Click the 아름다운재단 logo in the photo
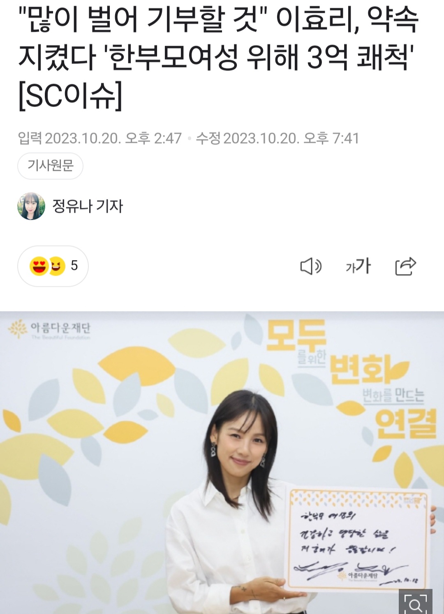The image size is (444, 614). (x=49, y=329)
